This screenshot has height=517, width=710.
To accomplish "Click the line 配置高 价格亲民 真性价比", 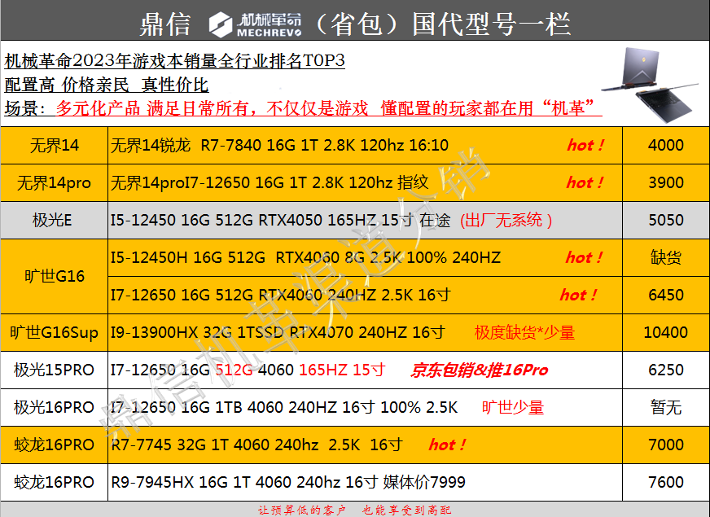I will pyautogui.click(x=107, y=85).
